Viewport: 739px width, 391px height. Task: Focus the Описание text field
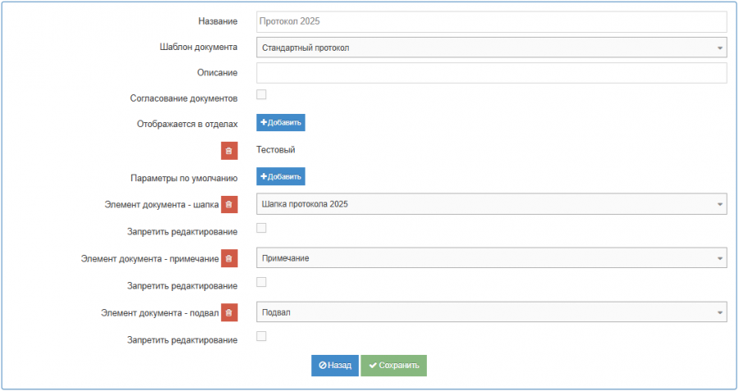pyautogui.click(x=491, y=73)
